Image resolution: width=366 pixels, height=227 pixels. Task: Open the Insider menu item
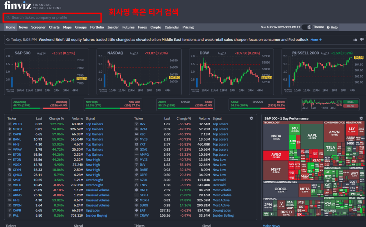tap(113, 27)
